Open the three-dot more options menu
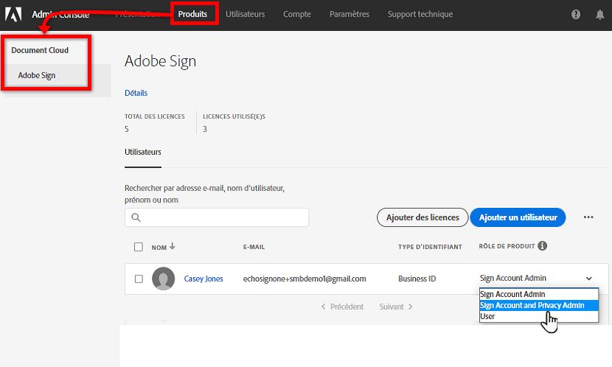612x367 pixels. point(588,217)
